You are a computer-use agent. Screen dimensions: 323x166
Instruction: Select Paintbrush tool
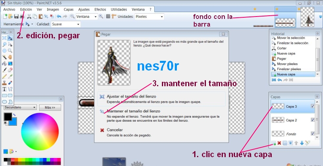click(4, 70)
